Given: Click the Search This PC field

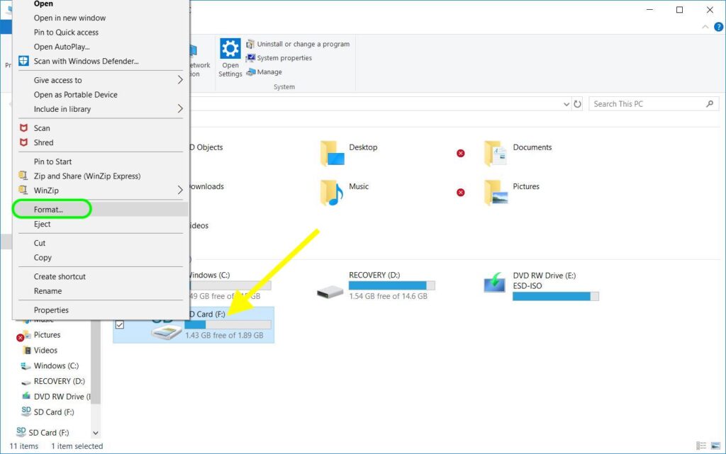Looking at the screenshot, I should click(647, 104).
